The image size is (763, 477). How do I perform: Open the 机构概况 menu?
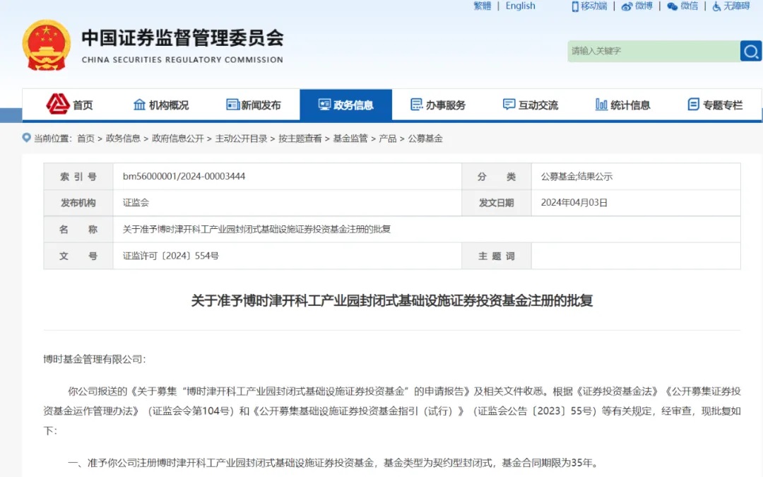pyautogui.click(x=169, y=105)
